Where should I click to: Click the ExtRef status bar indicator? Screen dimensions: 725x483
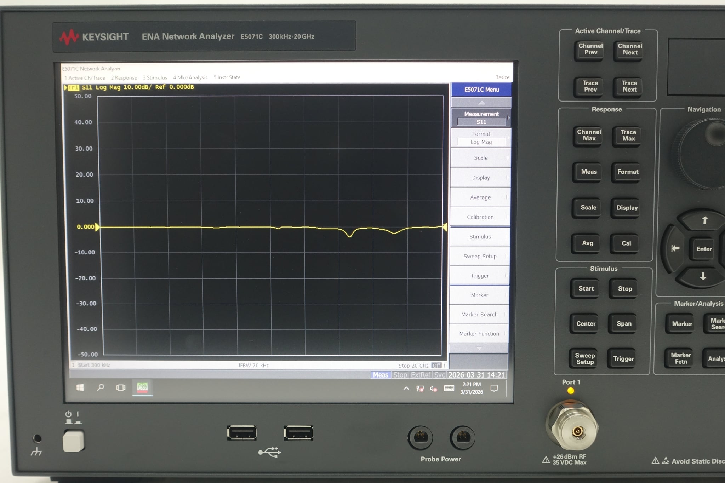(x=421, y=375)
